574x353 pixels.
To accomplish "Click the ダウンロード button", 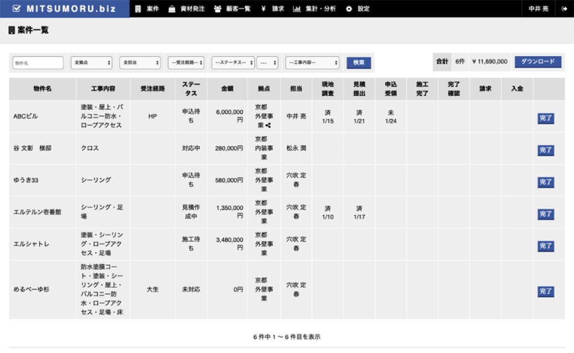I will click(539, 62).
